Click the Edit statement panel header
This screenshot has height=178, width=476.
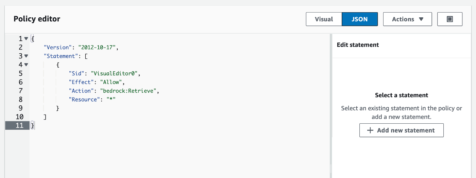coord(358,45)
